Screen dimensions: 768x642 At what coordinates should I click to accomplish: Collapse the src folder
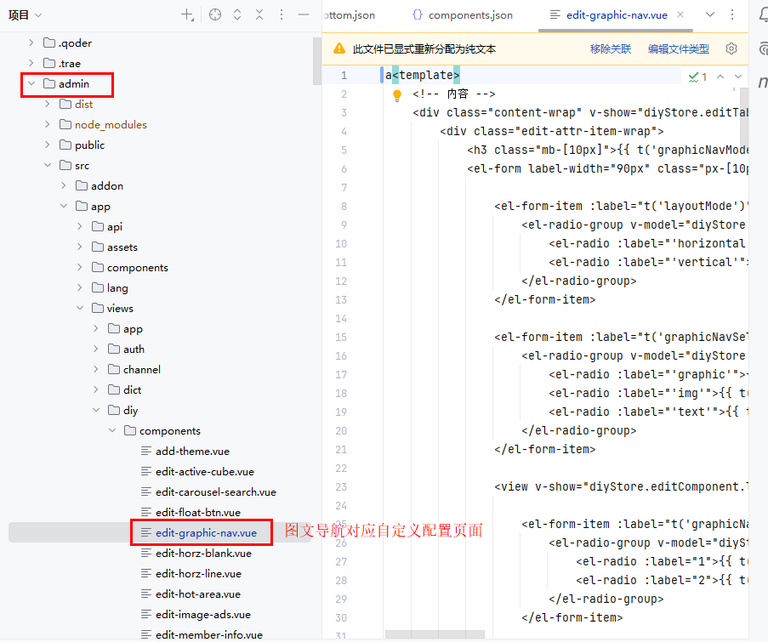pyautogui.click(x=48, y=166)
